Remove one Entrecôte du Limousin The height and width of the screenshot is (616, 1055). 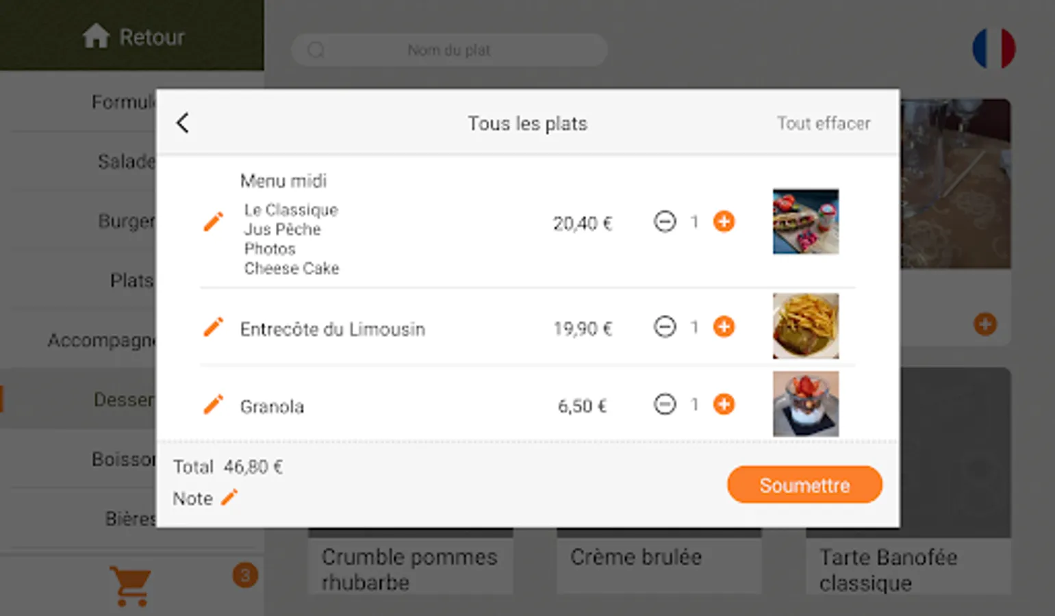click(664, 326)
